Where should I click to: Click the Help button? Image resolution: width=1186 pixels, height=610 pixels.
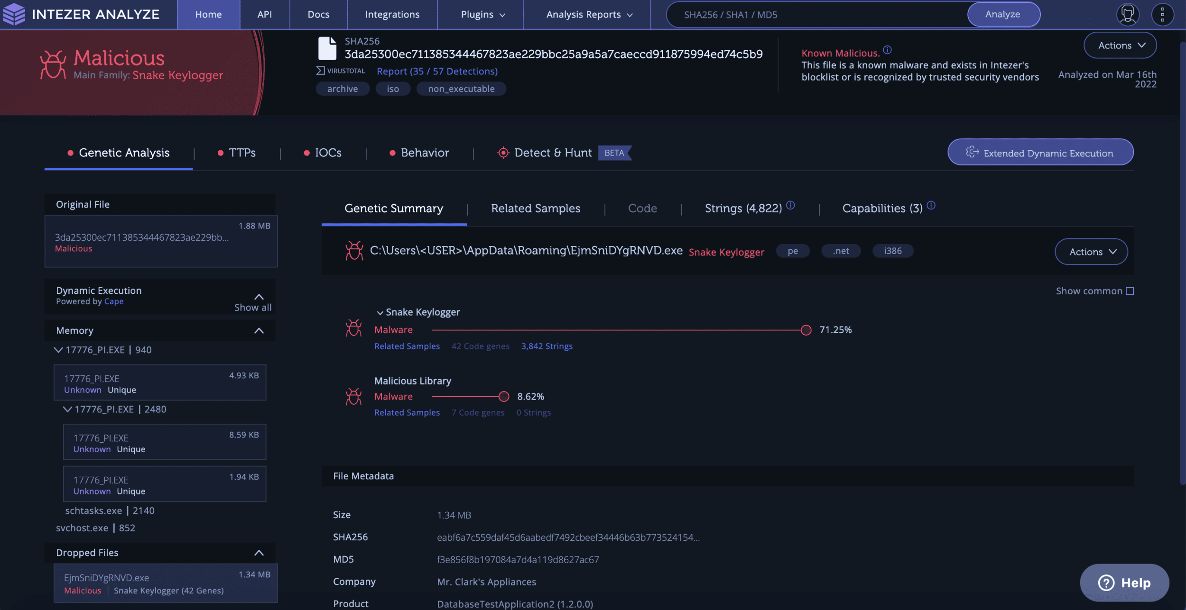[x=1124, y=583]
